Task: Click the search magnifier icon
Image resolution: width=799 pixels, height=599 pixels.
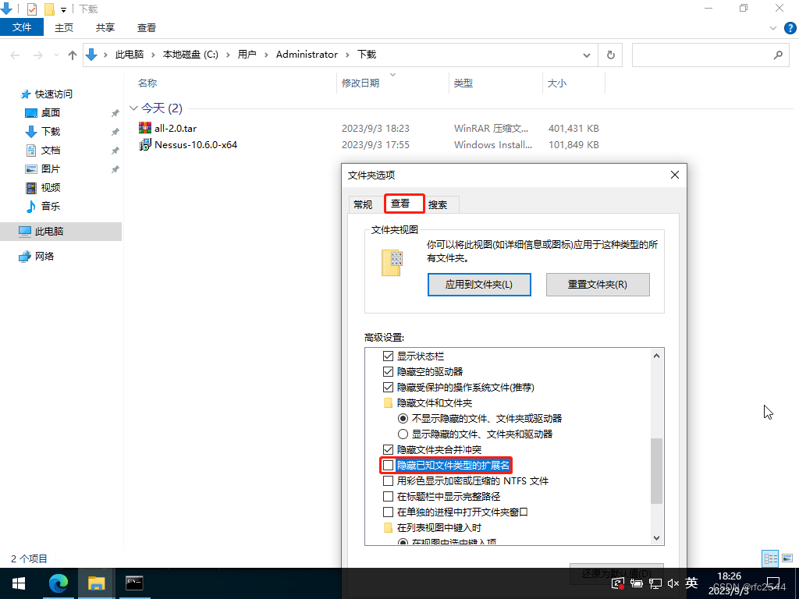Action: coord(778,55)
